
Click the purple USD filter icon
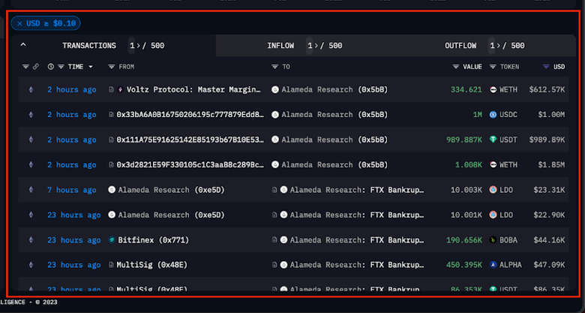point(545,67)
